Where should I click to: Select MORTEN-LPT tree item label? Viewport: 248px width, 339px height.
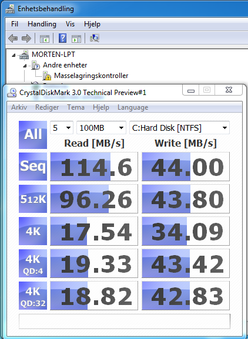click(x=53, y=55)
